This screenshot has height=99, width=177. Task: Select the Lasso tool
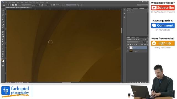coord(3,15)
